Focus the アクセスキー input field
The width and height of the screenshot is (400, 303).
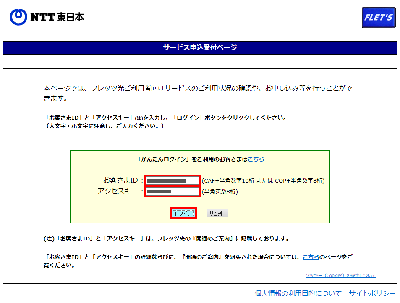coord(172,192)
